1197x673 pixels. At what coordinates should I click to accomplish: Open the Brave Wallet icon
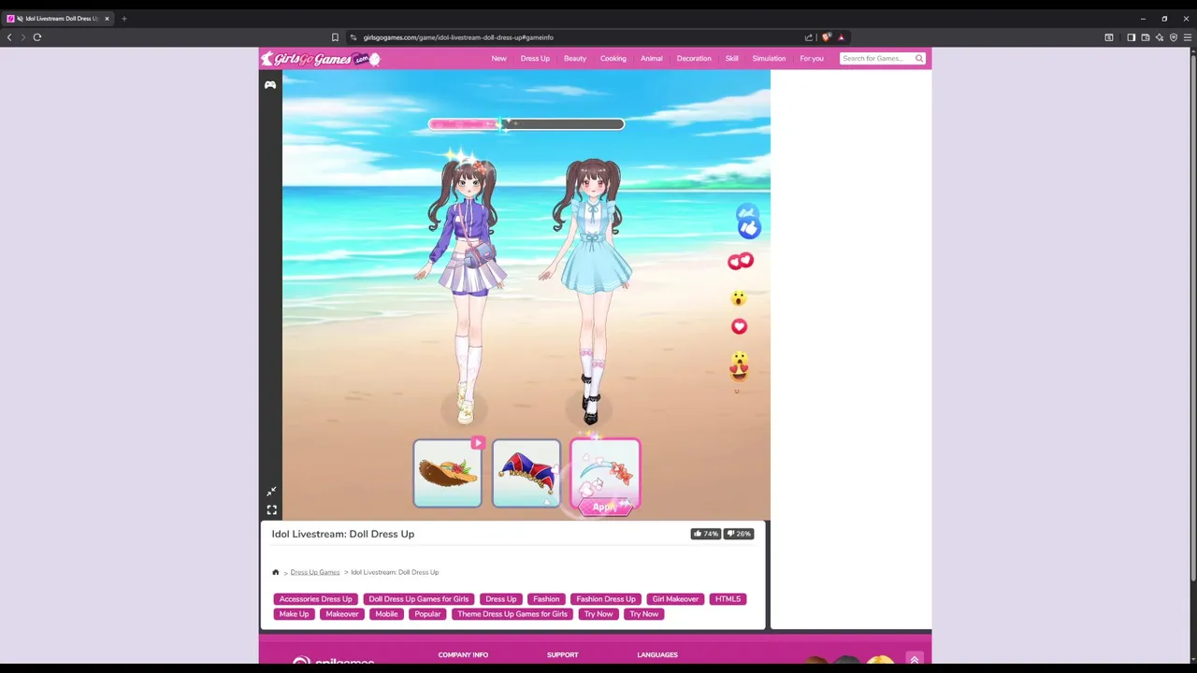point(1145,37)
